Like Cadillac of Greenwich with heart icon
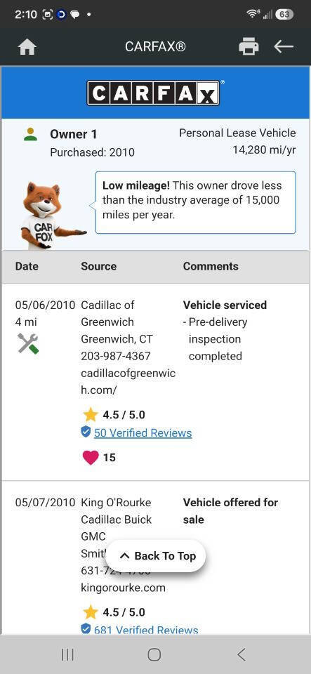The height and width of the screenshot is (674, 311). [x=90, y=457]
